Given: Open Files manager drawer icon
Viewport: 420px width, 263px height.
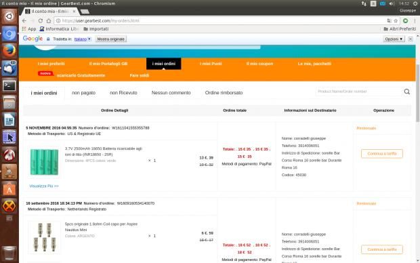Looking at the screenshot, I should click(9, 102).
